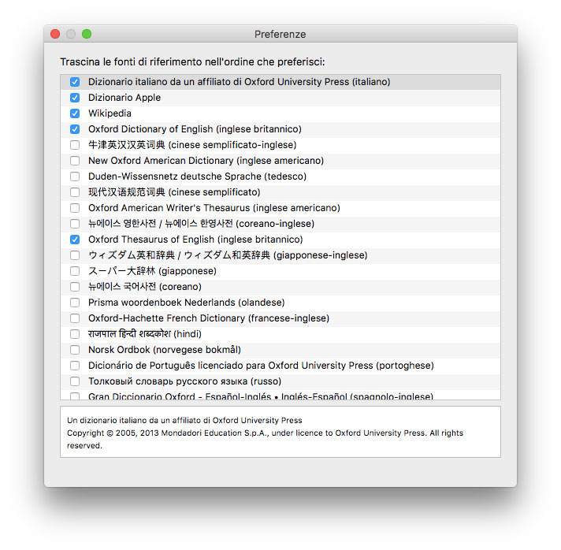Image resolution: width=561 pixels, height=550 pixels.
Task: Select the Dizionario Apple row text
Action: (x=124, y=98)
